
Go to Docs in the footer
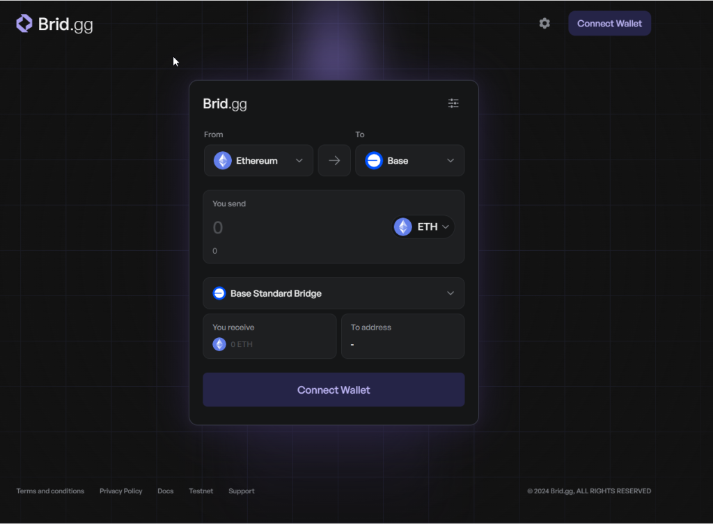tap(165, 491)
